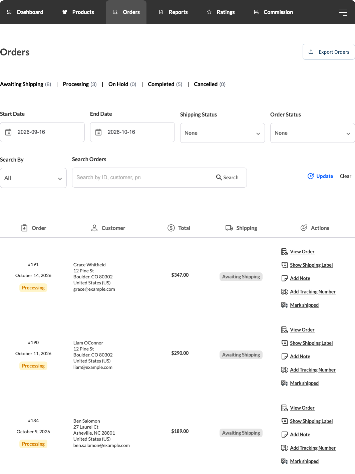
Task: Click Add Tracking Number for #184
Action: [313, 448]
